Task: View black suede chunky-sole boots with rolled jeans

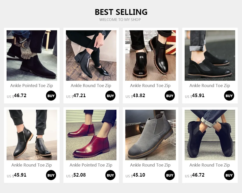Action: [210, 135]
